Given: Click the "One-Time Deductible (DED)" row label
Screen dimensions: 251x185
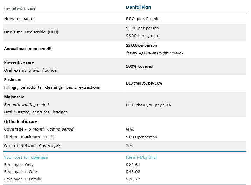Looking at the screenshot, I should pos(31,32).
